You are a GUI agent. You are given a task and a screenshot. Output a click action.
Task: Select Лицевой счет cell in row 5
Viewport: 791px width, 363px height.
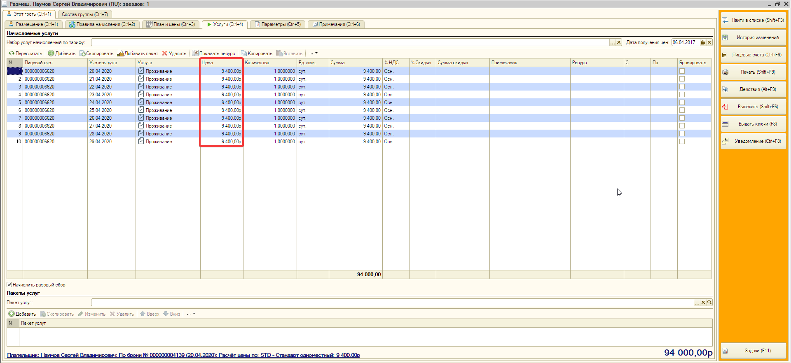click(55, 102)
